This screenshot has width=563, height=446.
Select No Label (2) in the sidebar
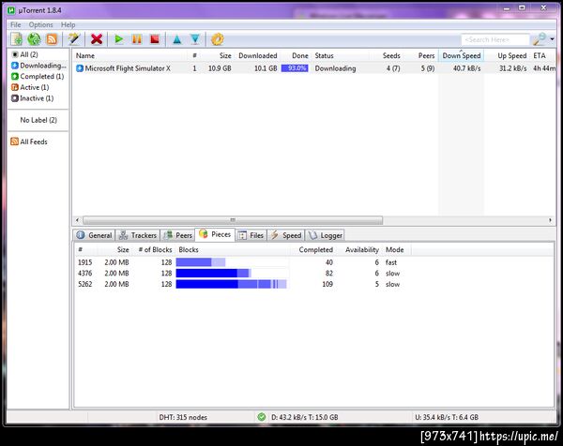point(38,120)
